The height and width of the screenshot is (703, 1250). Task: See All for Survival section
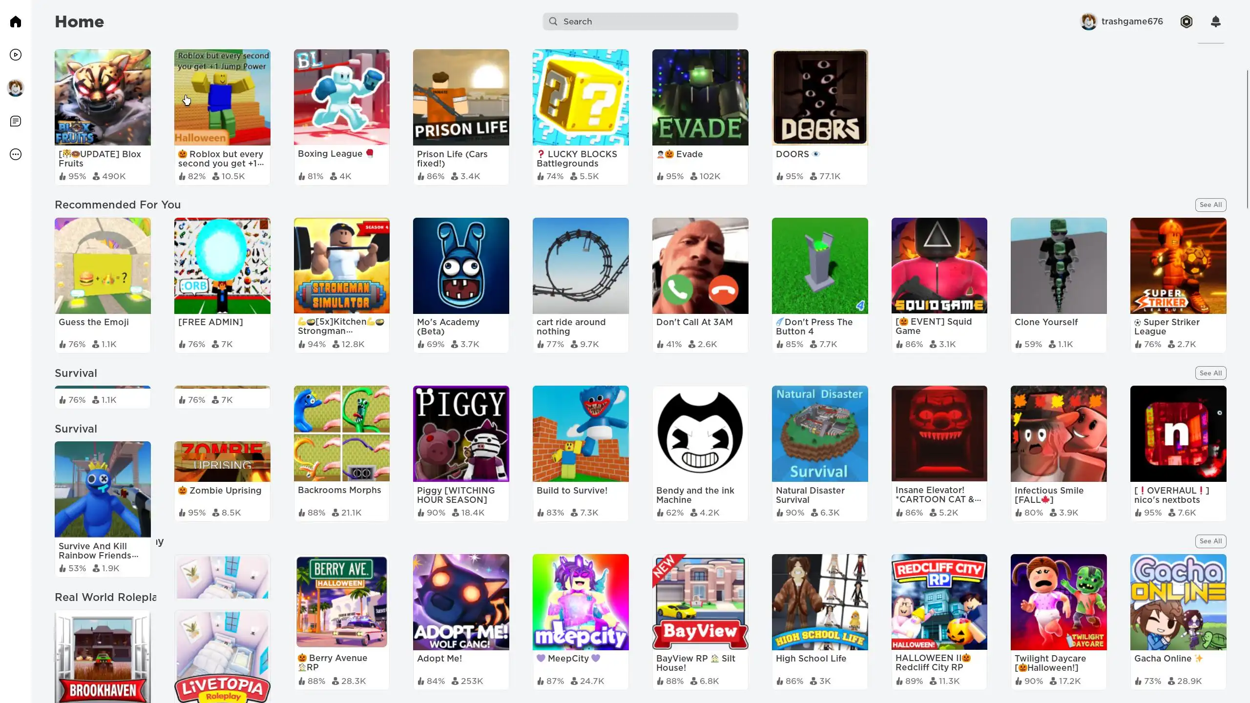(x=1210, y=373)
